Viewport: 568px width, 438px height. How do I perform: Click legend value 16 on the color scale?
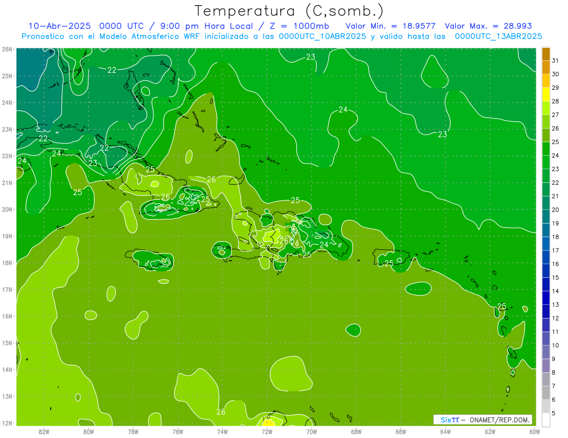(x=556, y=264)
